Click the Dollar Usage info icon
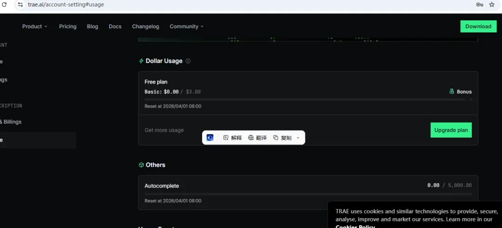The image size is (502, 228). click(188, 61)
